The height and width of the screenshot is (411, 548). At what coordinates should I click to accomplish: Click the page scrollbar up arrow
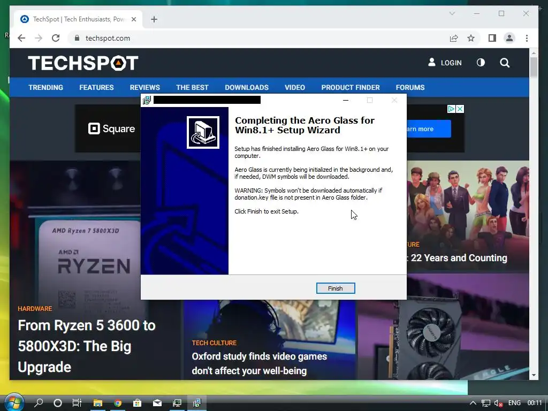click(x=534, y=53)
